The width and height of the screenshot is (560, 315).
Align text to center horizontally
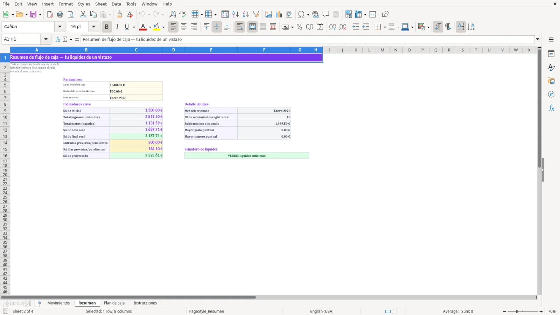point(184,27)
